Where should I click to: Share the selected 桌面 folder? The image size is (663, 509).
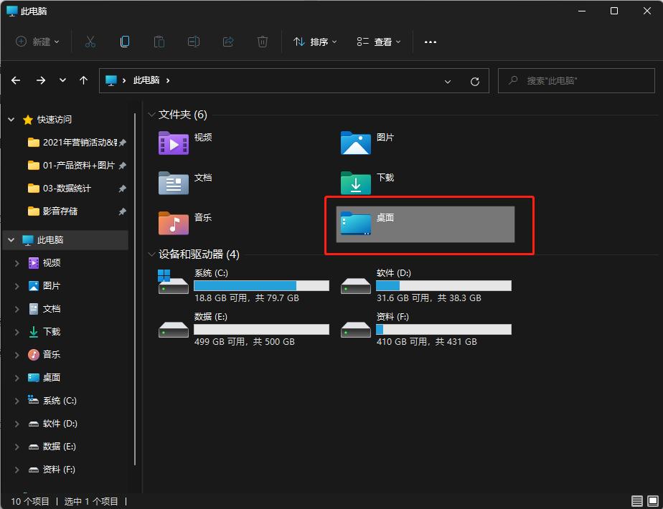point(227,42)
